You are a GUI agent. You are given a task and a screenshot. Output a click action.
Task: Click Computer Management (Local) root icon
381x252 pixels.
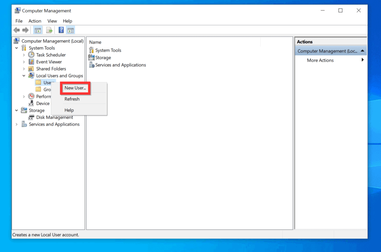pyautogui.click(x=16, y=41)
